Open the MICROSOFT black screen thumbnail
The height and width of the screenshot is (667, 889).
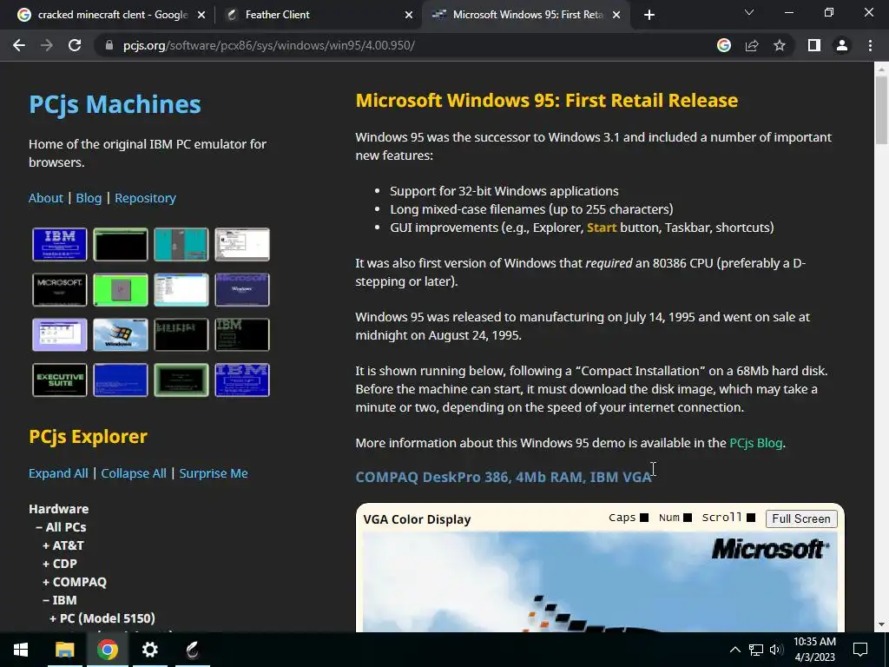60,290
